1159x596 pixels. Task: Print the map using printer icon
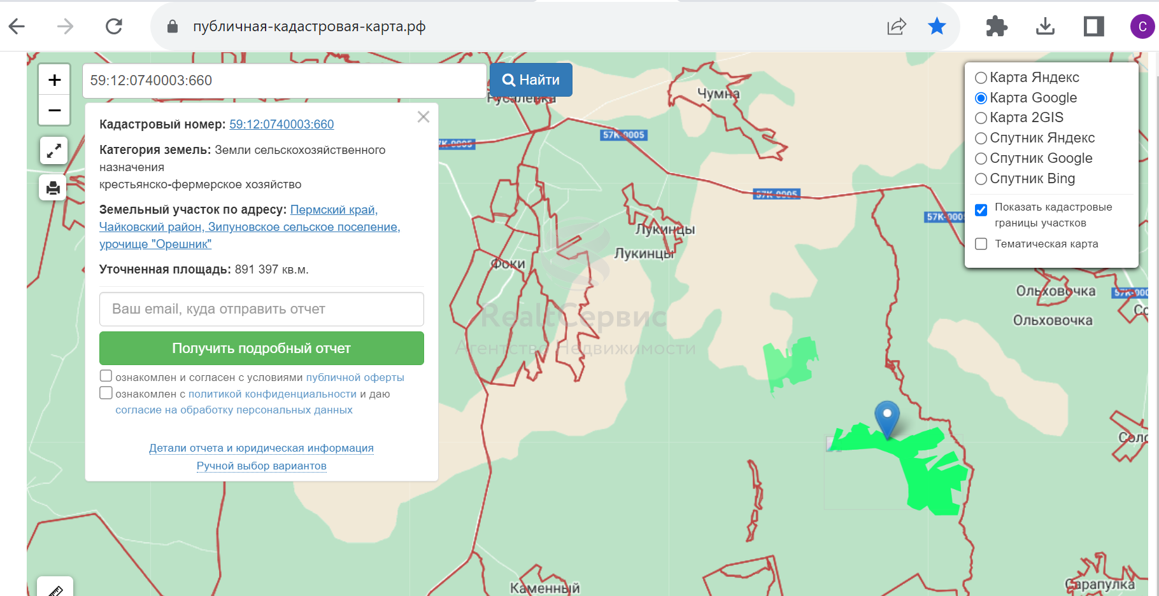[x=53, y=188]
